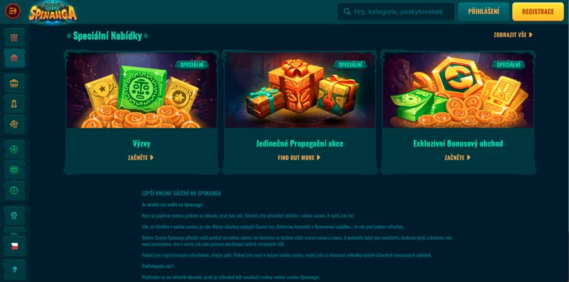This screenshot has height=282, width=569.
Task: Click ZAČNĚTE under Výzvy card
Action: pyautogui.click(x=141, y=157)
